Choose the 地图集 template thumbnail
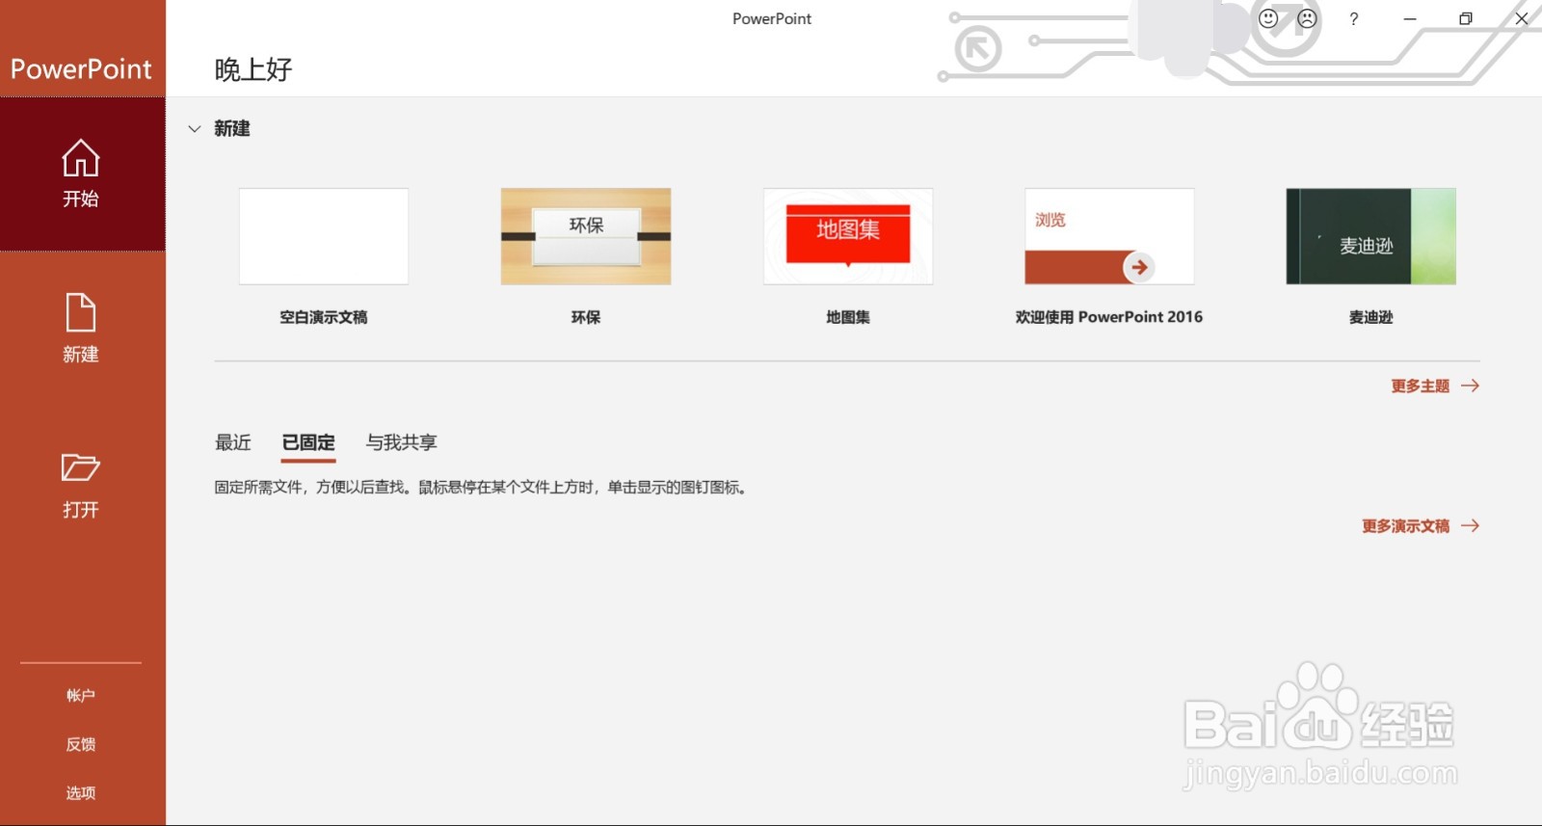Image resolution: width=1542 pixels, height=826 pixels. point(848,236)
